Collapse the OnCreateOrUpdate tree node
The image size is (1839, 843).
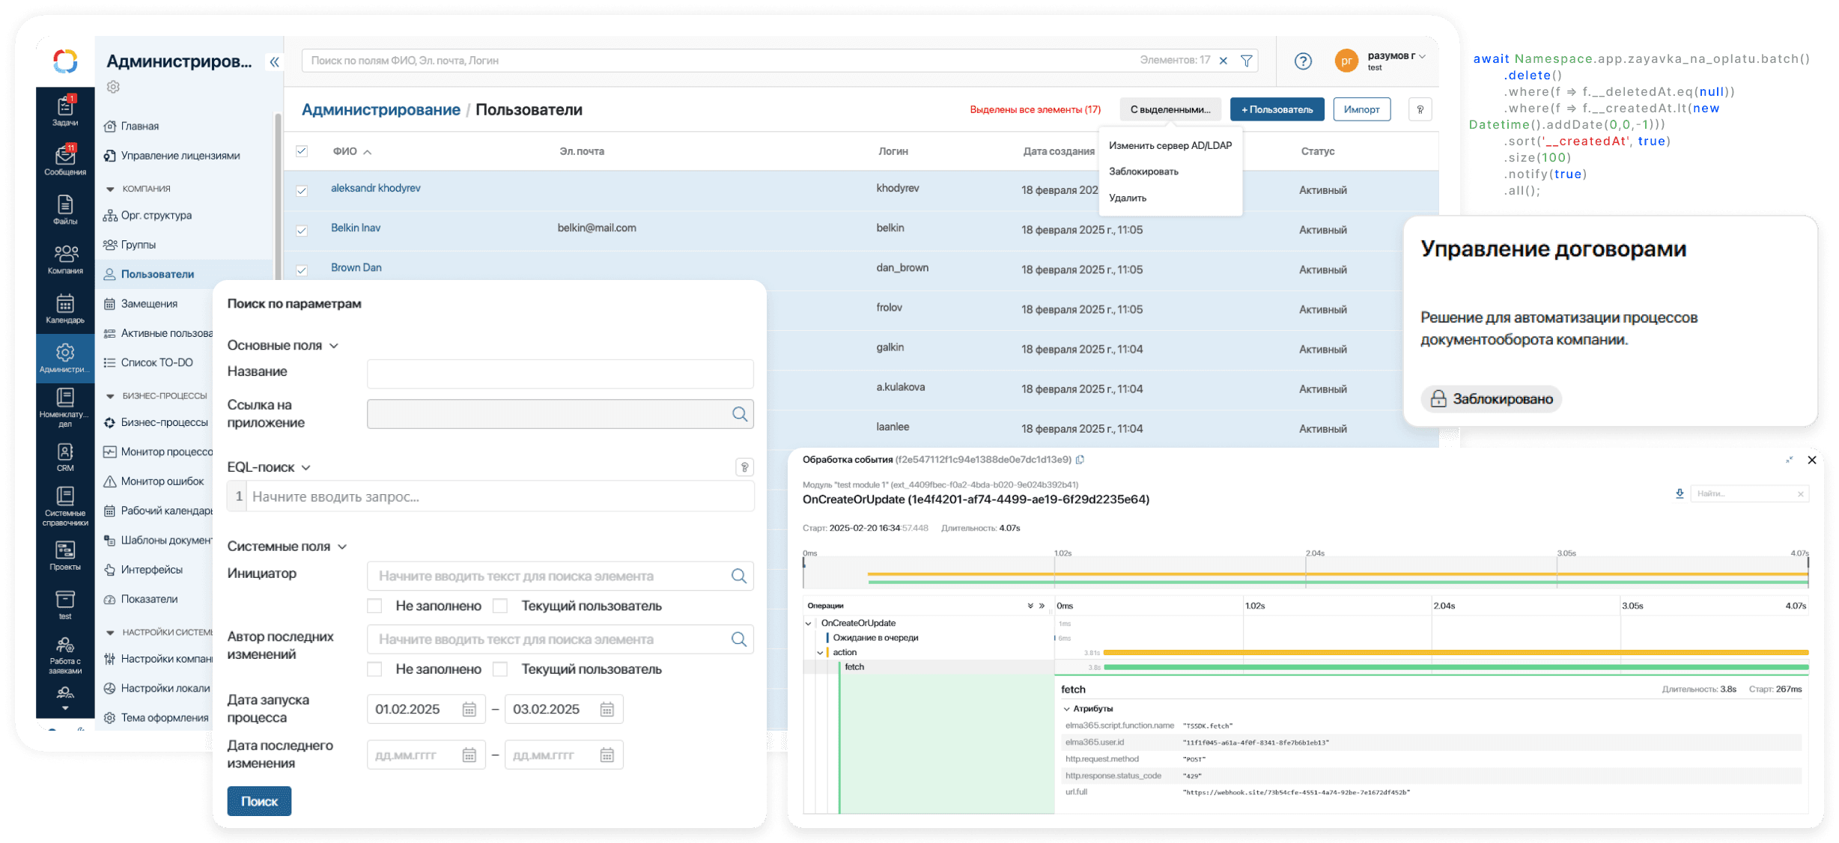[x=808, y=623]
